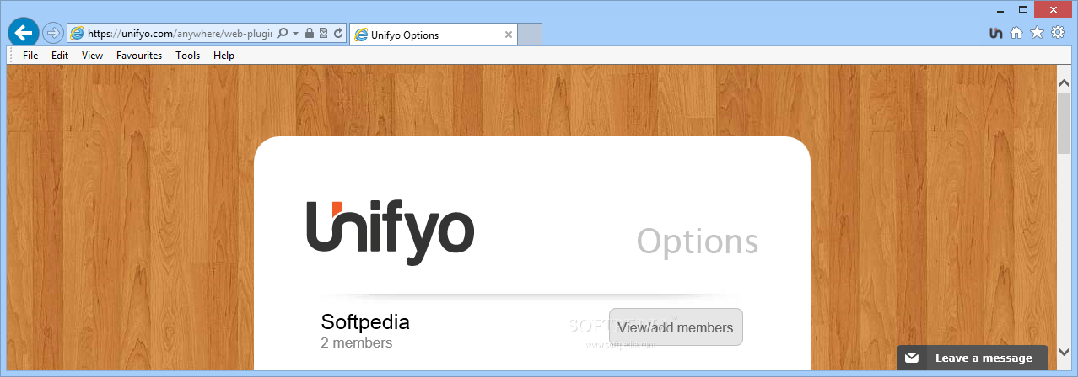Screen dimensions: 1078x377
Task: Click the Home icon in the toolbar
Action: 1016,33
